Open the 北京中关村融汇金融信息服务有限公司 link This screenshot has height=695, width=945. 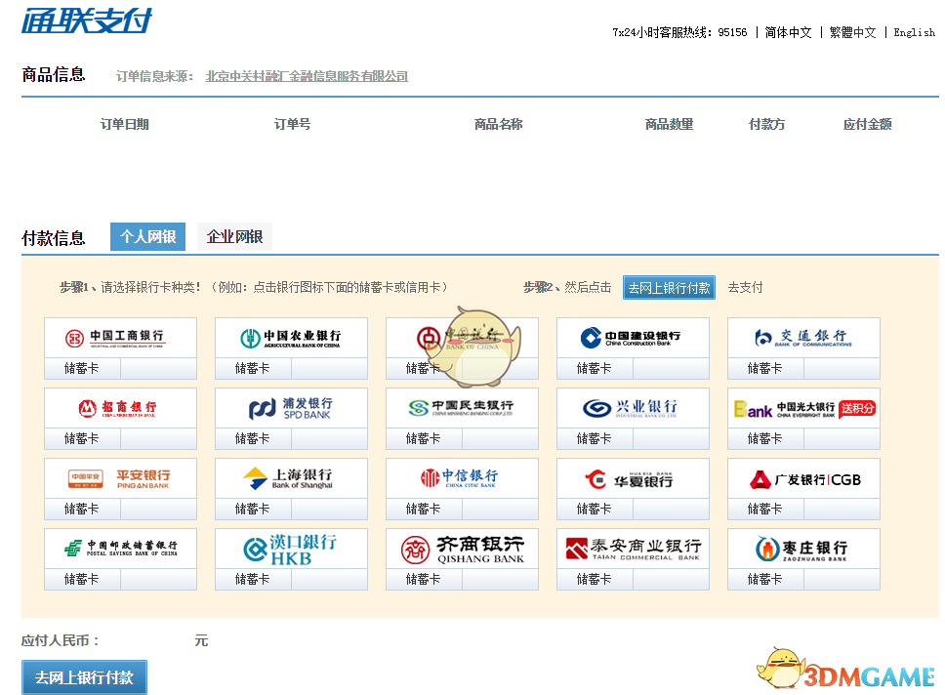(x=307, y=76)
